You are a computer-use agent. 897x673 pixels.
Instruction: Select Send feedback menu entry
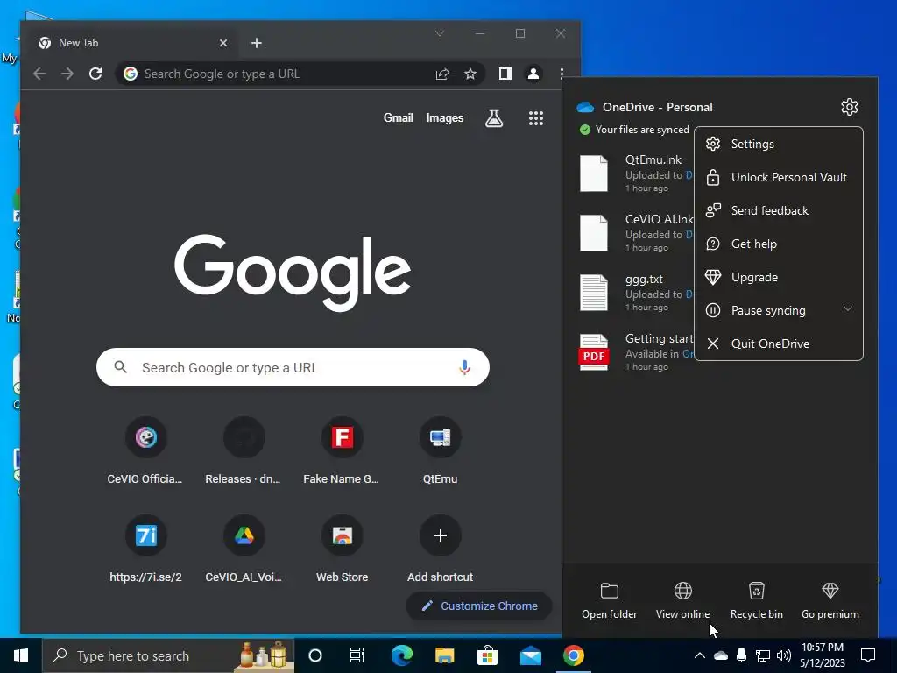click(778, 210)
